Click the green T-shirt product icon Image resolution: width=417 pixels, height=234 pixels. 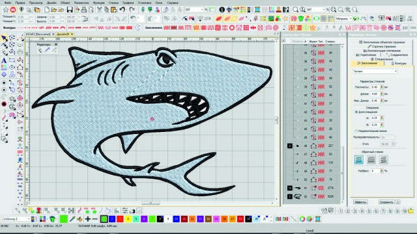tap(300, 19)
